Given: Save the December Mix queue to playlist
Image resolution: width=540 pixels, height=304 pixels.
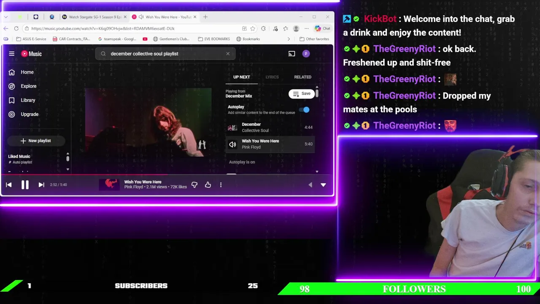Looking at the screenshot, I should [x=302, y=94].
